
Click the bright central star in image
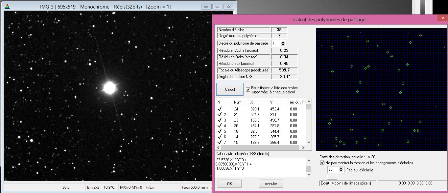(x=109, y=87)
